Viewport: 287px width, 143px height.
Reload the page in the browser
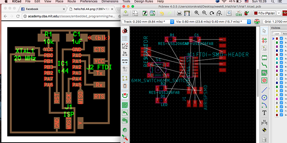[18, 16]
